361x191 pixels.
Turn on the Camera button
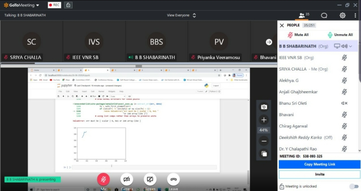coord(126,180)
